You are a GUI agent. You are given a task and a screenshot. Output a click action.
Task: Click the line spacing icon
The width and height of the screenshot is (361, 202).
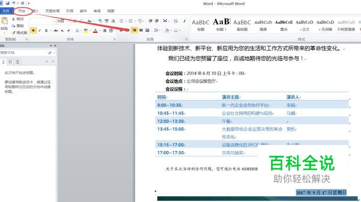click(156, 30)
